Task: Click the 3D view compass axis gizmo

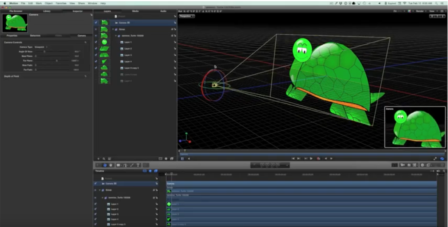Action: [185, 138]
